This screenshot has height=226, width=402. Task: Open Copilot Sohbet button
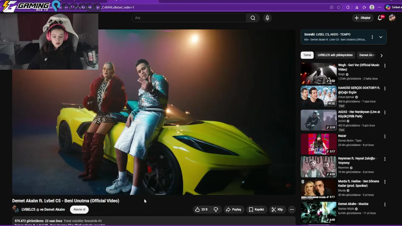click(393, 7)
